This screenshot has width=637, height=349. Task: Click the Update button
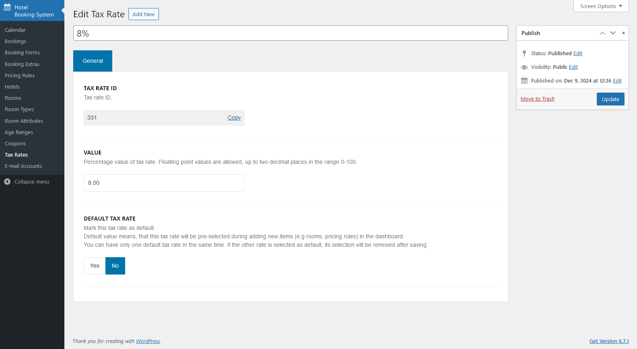(610, 99)
